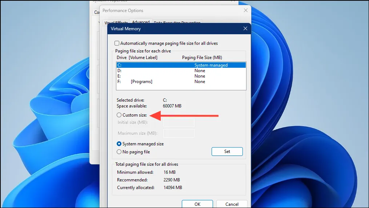Select drive D: in the paging list
369x208 pixels.
181,71
